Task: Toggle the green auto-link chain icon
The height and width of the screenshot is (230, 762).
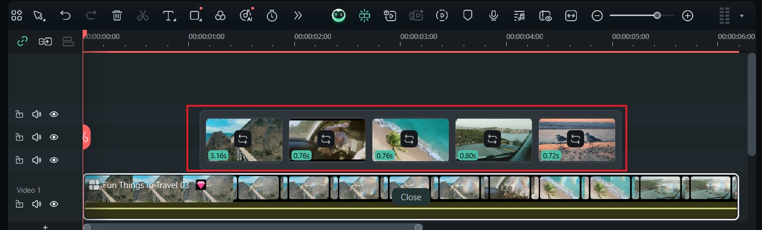Action: pos(22,41)
